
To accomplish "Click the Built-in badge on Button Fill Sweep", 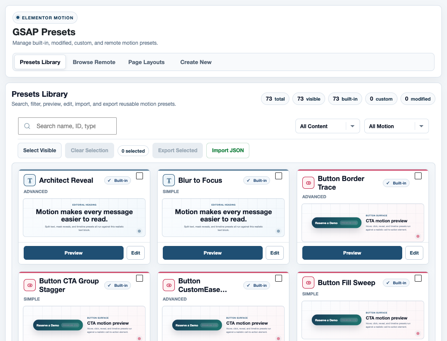I will (396, 283).
